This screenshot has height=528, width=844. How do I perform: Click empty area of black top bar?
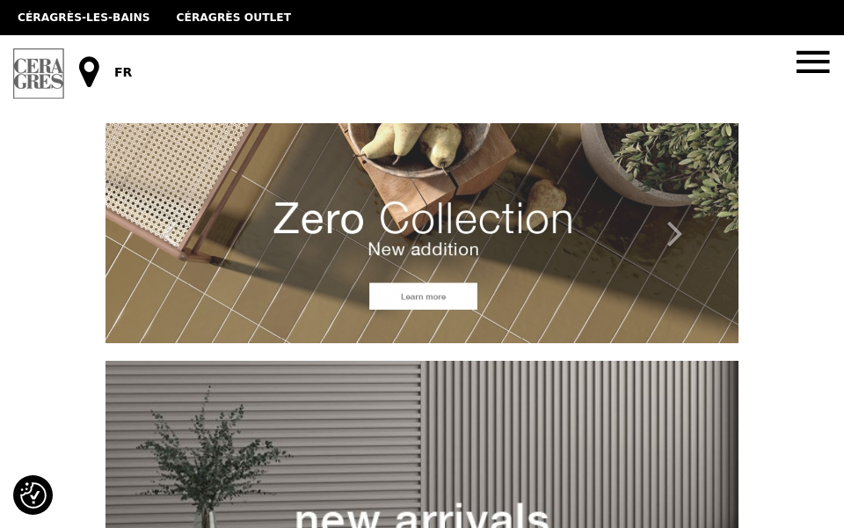(565, 18)
